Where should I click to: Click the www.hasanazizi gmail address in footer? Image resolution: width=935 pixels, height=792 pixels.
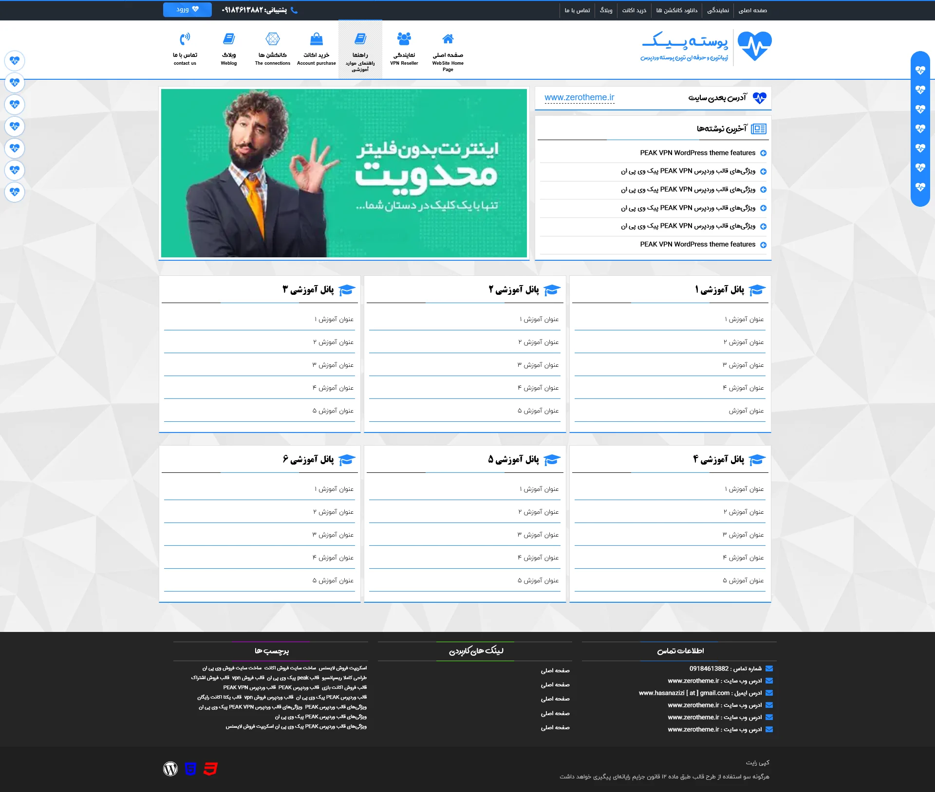[684, 693]
